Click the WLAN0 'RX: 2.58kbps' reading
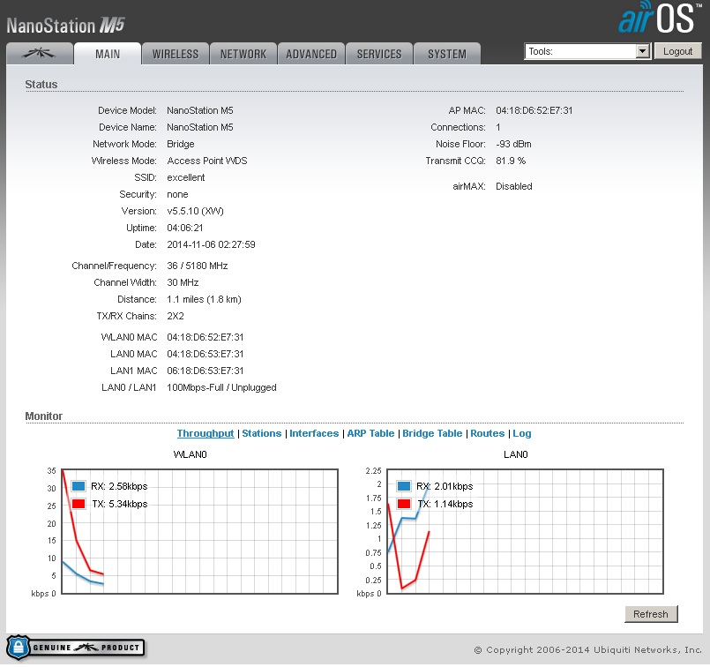 coord(120,486)
